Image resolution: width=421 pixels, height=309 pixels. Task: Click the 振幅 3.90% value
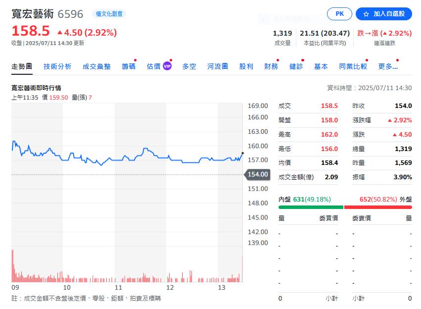pyautogui.click(x=403, y=177)
